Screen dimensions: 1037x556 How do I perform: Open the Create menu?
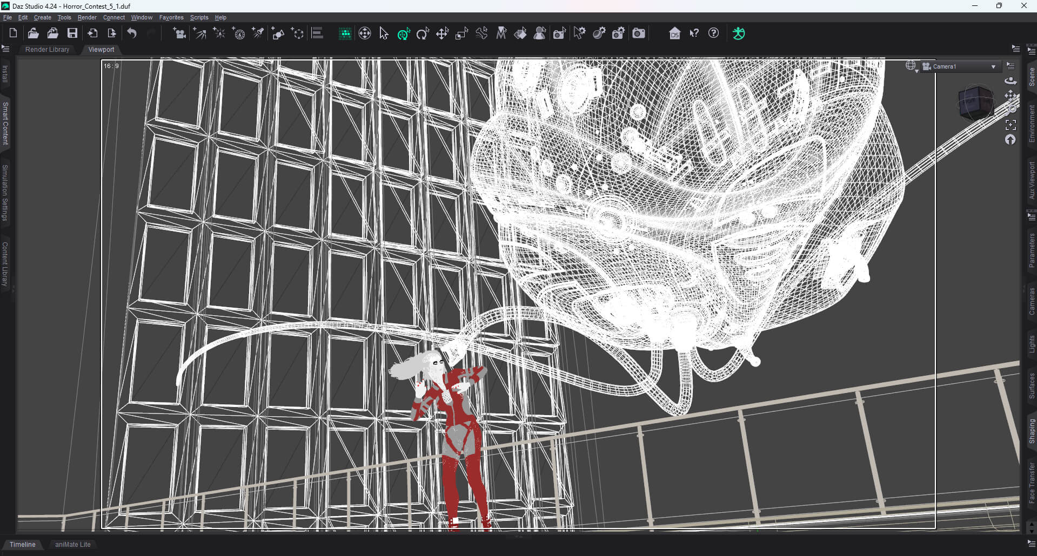(42, 17)
